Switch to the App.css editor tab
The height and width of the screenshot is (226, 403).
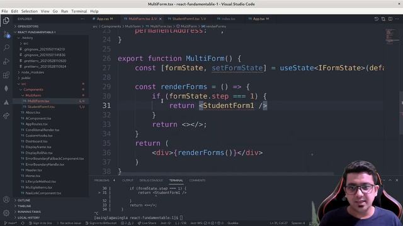[x=103, y=19]
